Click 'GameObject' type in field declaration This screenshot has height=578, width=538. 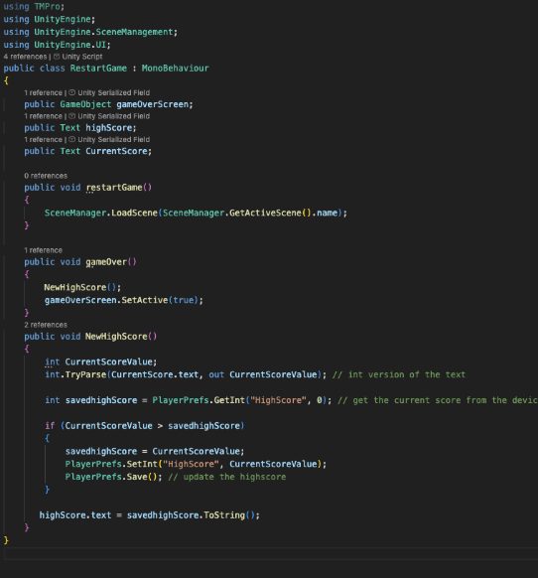click(85, 104)
